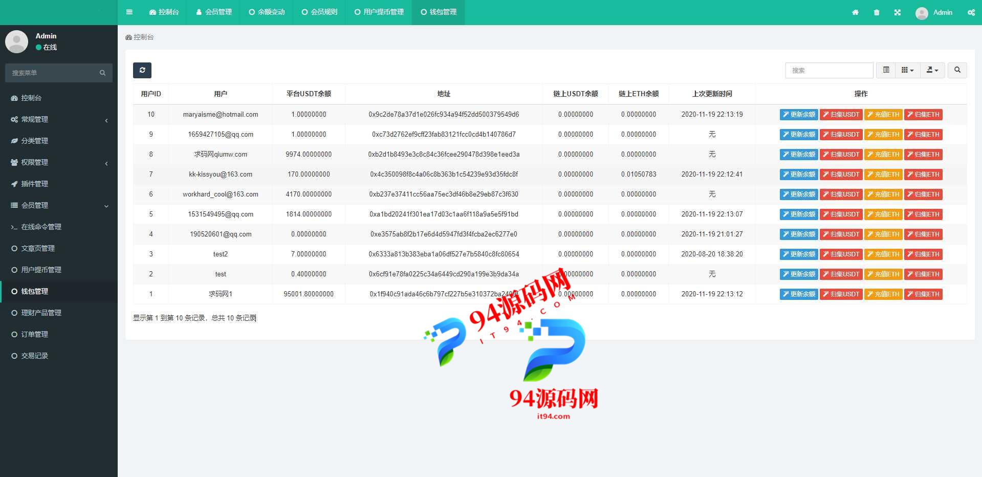Expand 常规管理 sidebar menu
Viewport: 982px width, 477px height.
coord(59,119)
